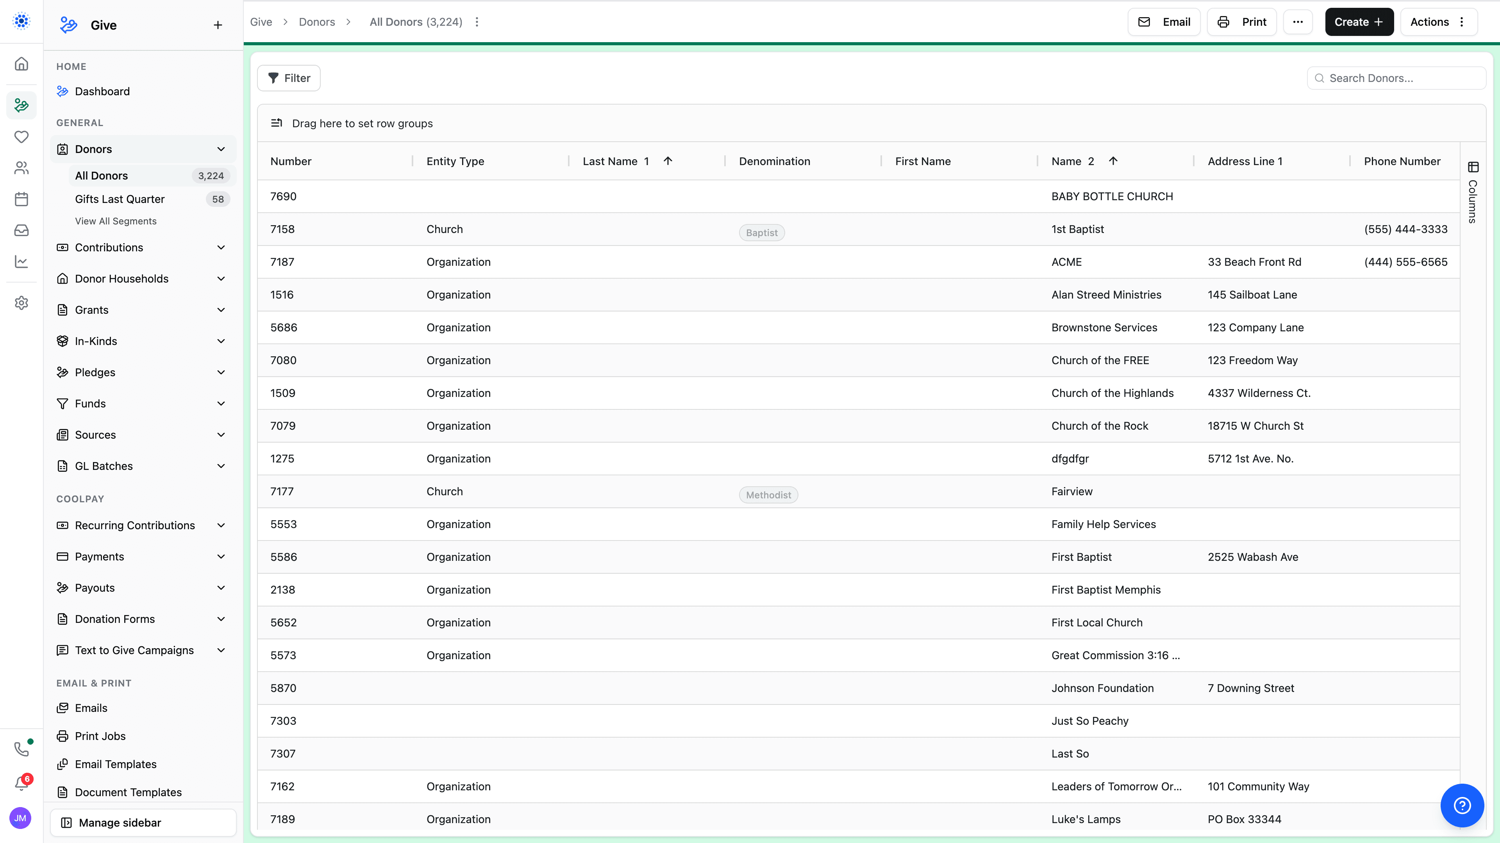The image size is (1500, 843).
Task: Click the Print button
Action: [x=1242, y=22]
